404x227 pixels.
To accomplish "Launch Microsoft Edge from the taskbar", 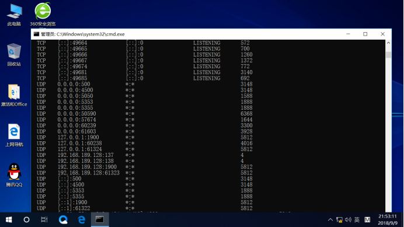I will 82,219.
